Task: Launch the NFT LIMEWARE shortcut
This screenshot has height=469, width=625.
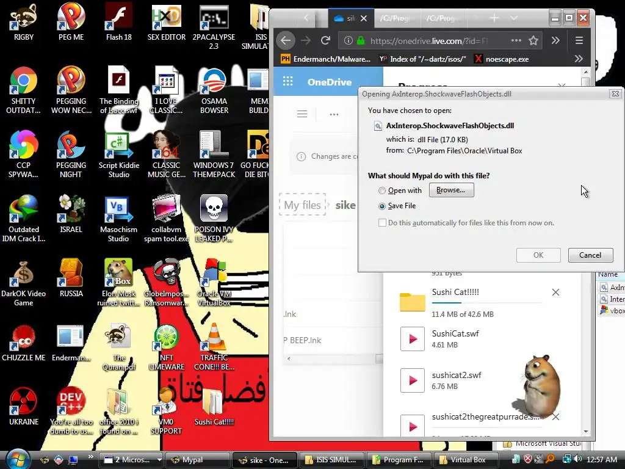Action: click(167, 347)
